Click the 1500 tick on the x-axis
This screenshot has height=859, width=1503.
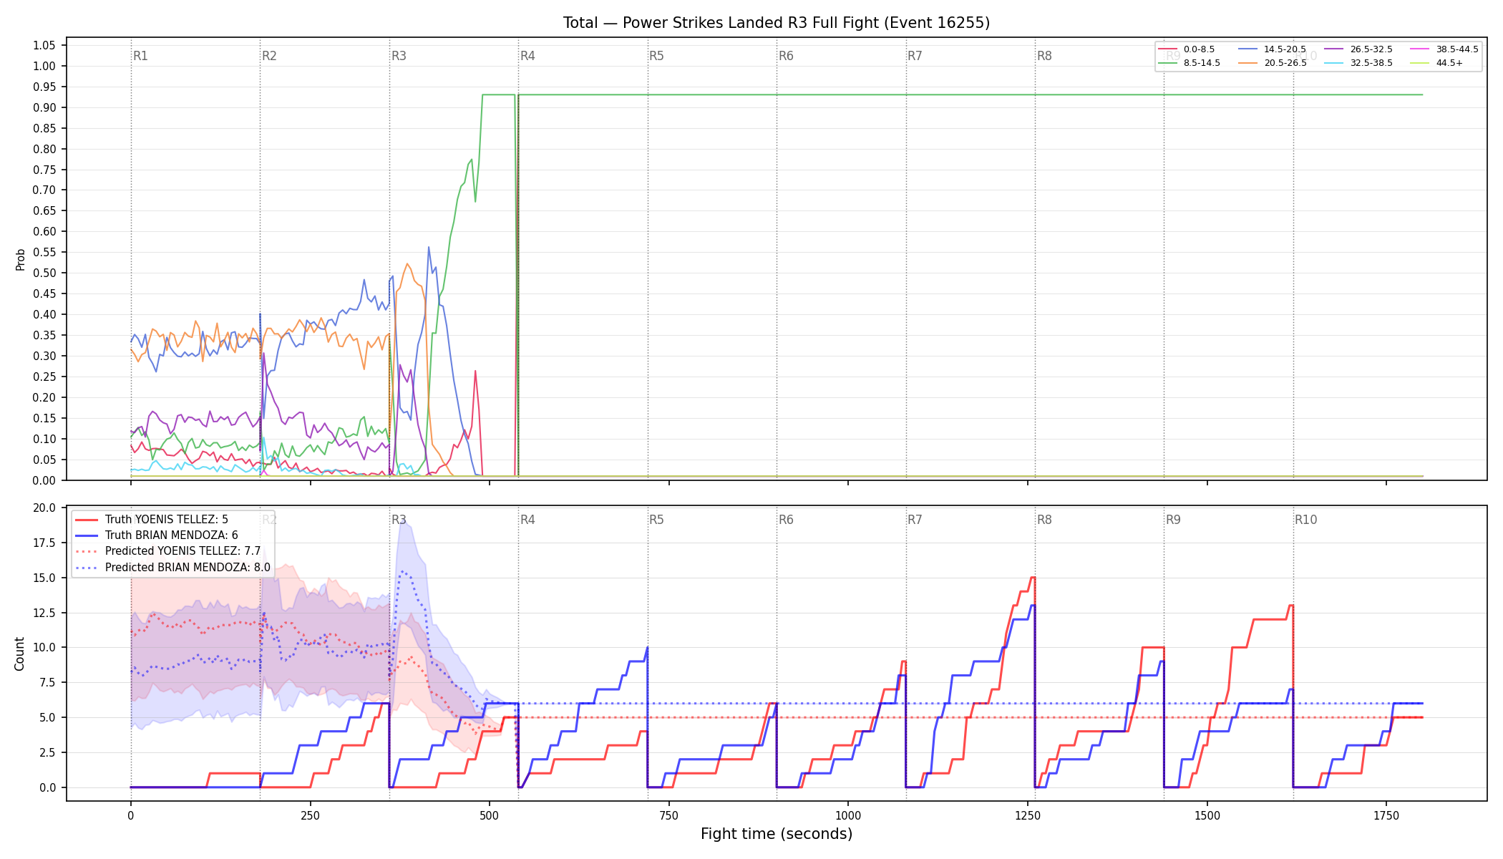[1207, 815]
